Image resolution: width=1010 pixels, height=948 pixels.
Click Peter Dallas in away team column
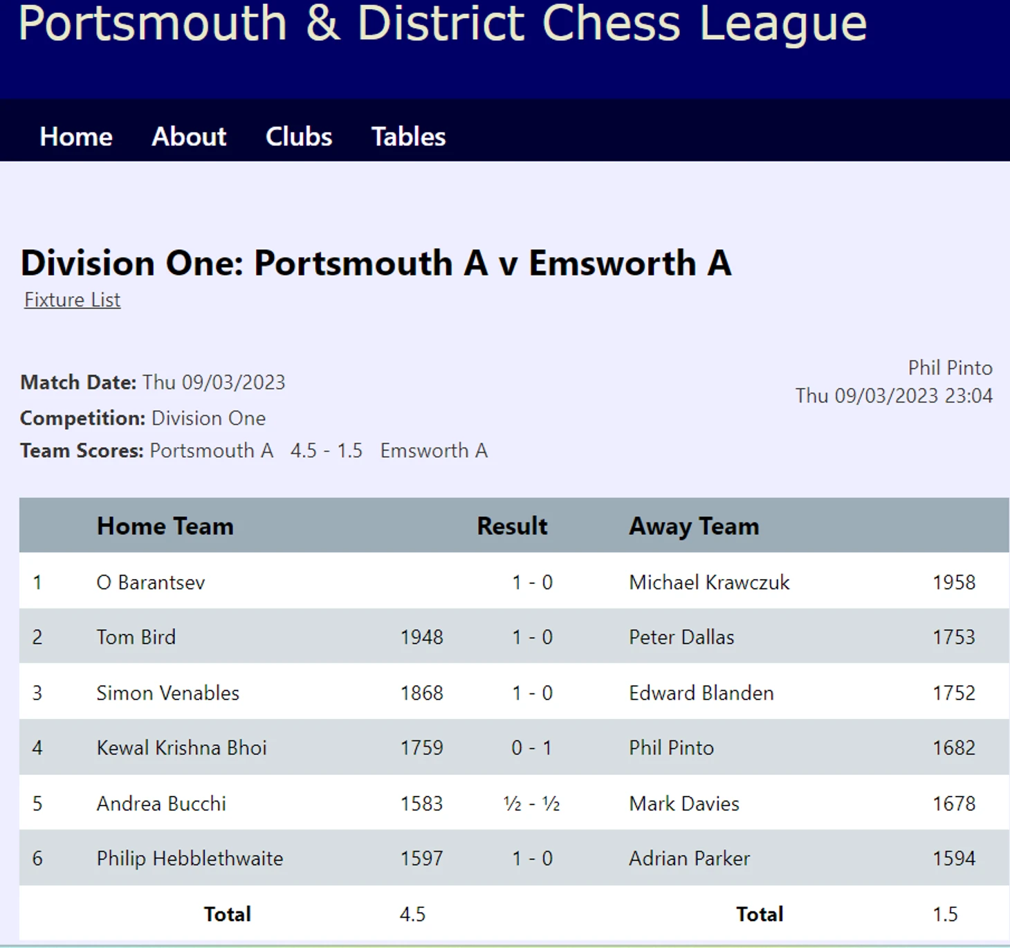coord(681,637)
